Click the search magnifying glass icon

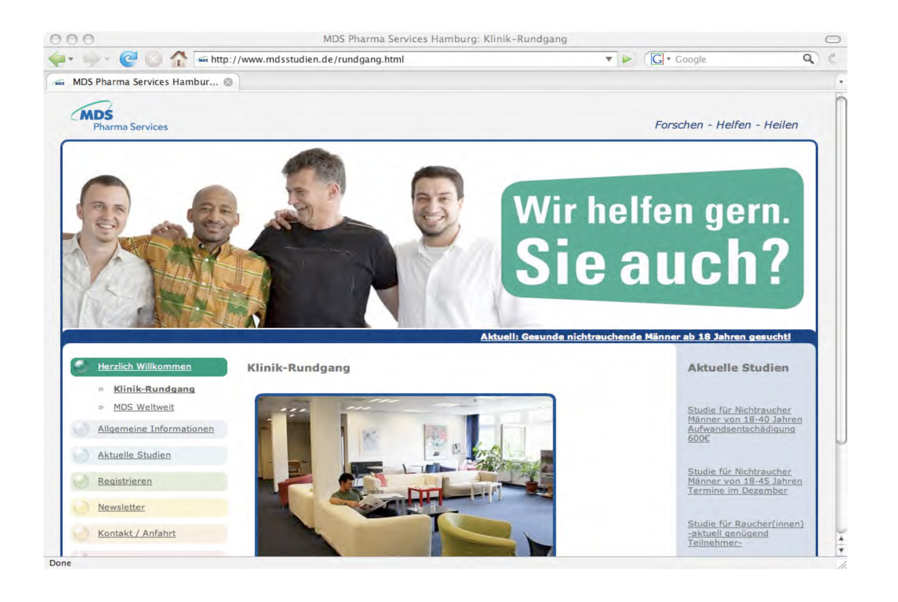click(808, 59)
